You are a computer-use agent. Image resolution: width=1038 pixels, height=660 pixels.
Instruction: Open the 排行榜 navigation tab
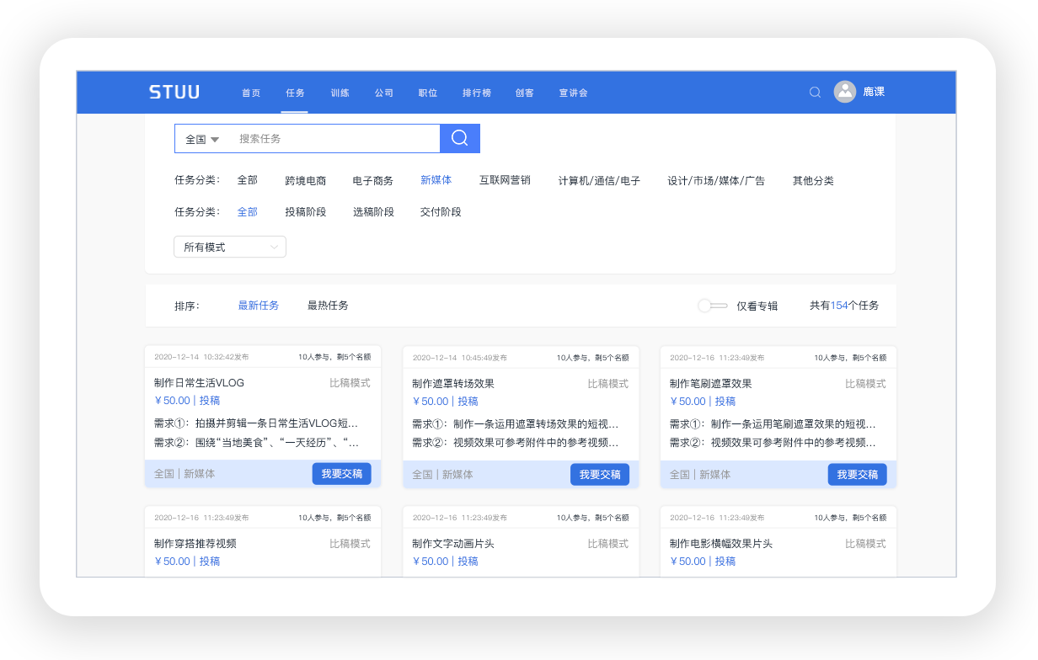(x=476, y=93)
